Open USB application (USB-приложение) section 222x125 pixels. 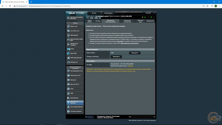coord(75,58)
